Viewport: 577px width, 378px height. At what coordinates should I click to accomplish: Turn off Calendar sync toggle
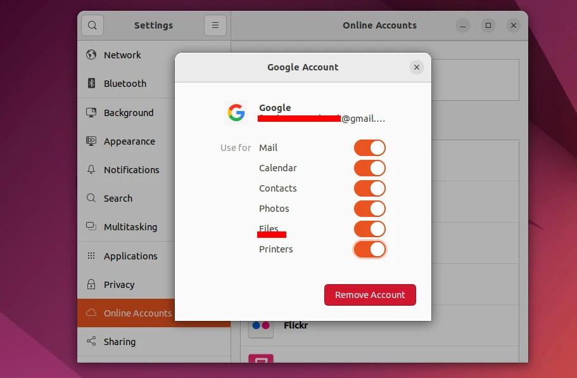pos(369,168)
